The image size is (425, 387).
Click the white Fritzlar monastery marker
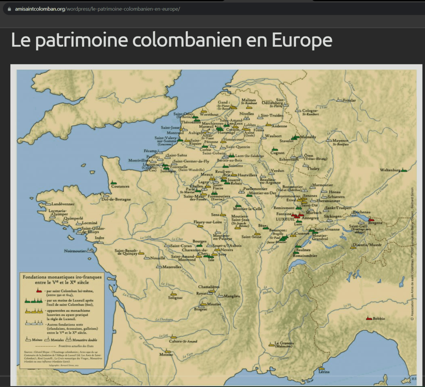(340, 100)
